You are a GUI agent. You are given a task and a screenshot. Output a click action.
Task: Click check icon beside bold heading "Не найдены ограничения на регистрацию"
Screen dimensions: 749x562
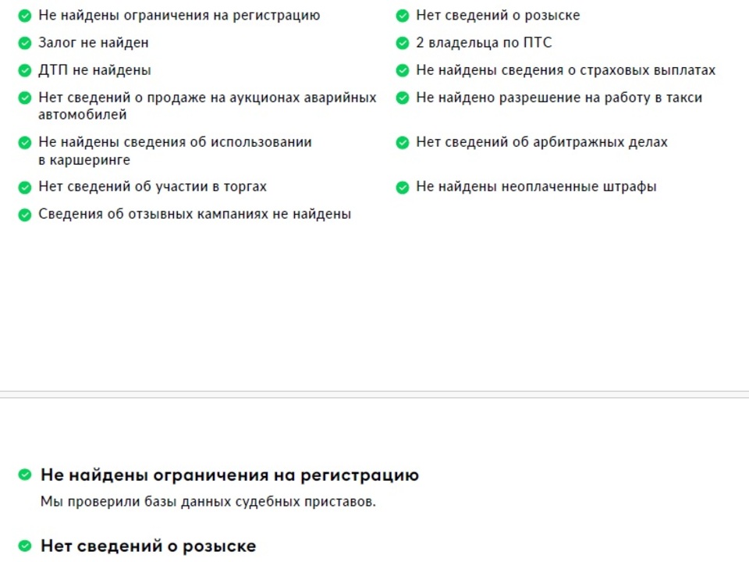[x=25, y=475]
